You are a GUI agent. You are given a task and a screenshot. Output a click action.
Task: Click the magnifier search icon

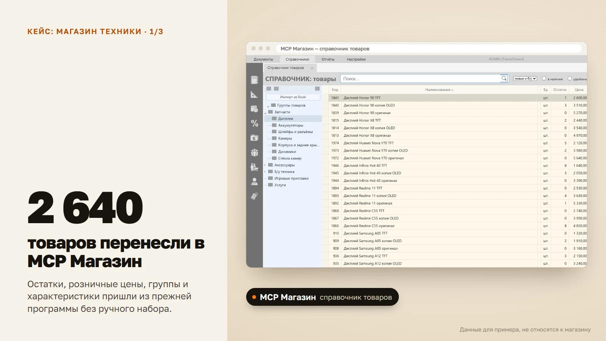(x=504, y=78)
